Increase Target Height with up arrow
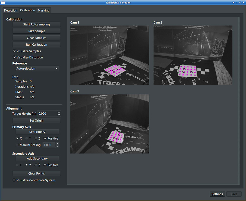This screenshot has height=201, width=246. click(59, 112)
